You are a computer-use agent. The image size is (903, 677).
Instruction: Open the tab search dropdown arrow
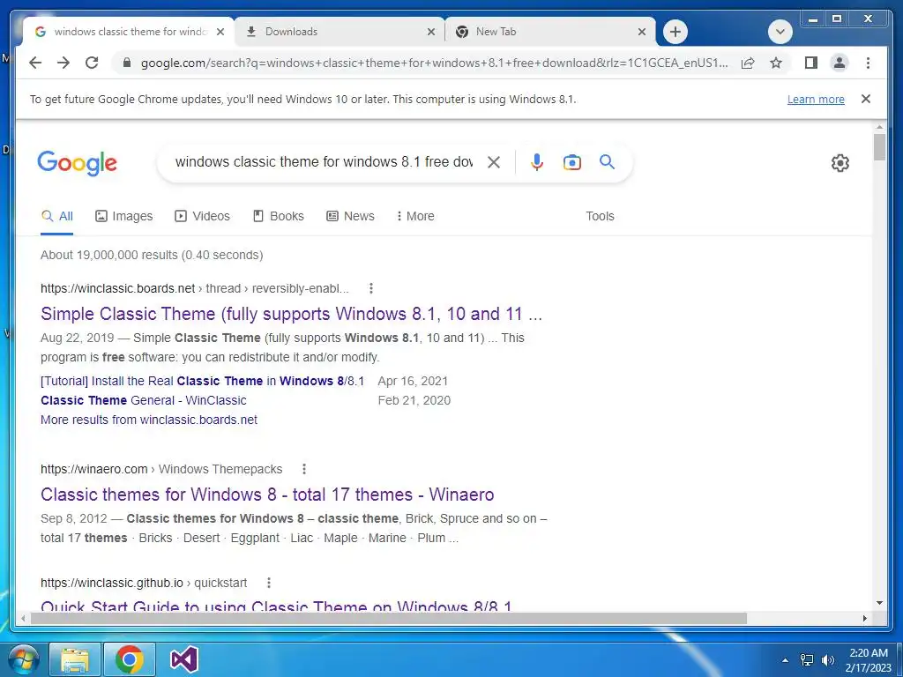tap(780, 32)
